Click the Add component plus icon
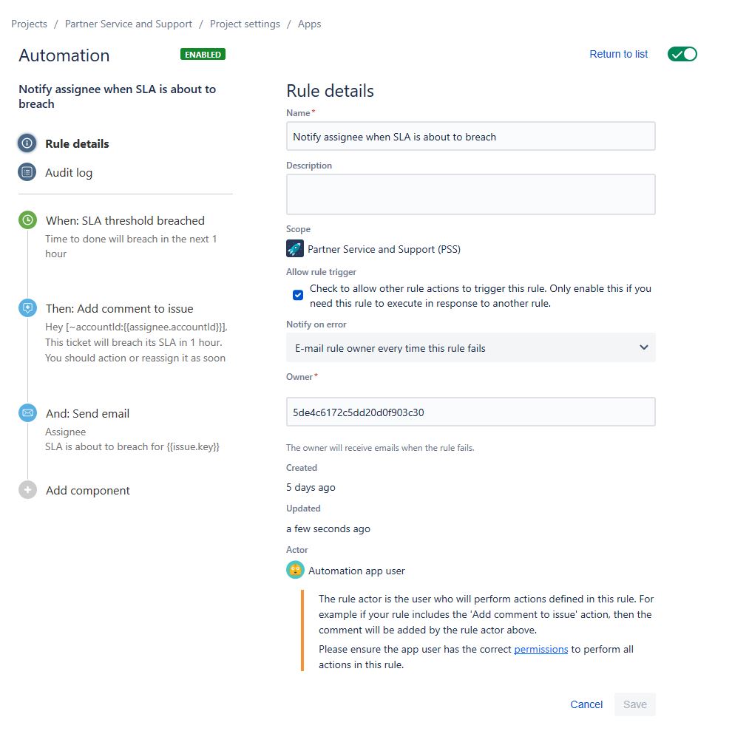The width and height of the screenshot is (732, 731). coord(27,490)
